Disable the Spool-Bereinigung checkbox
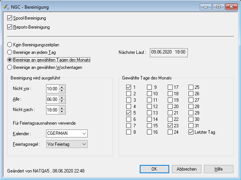Viewport: 241px width, 180px height. click(10, 18)
